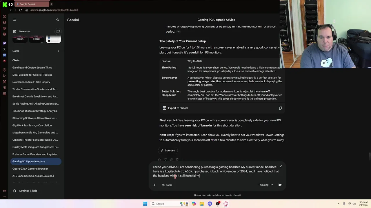
Task: Click the Windows Start button
Action: point(145,204)
